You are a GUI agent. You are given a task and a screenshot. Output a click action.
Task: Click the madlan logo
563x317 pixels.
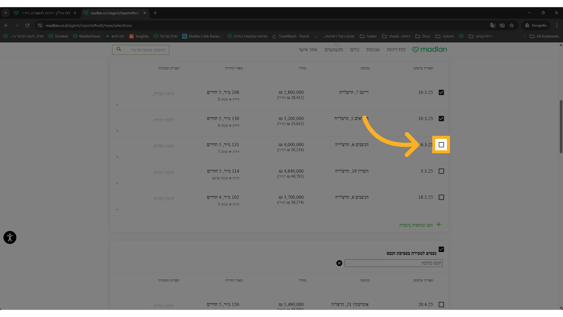pyautogui.click(x=429, y=50)
